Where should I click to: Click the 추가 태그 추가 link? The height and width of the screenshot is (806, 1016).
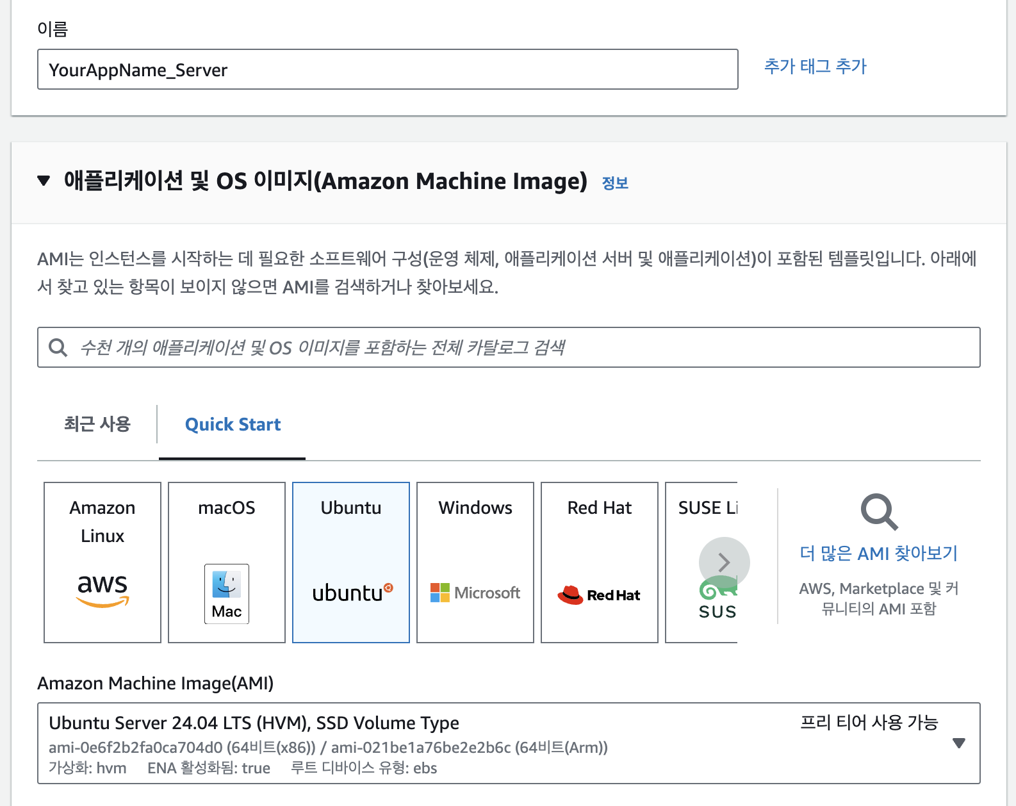click(815, 66)
